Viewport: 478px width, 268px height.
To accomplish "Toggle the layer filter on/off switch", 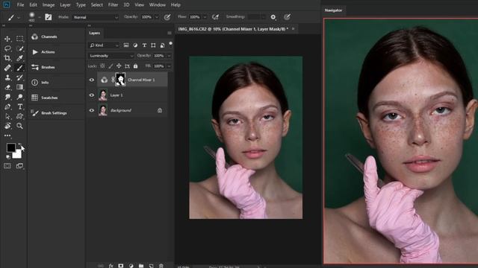I will tap(171, 44).
